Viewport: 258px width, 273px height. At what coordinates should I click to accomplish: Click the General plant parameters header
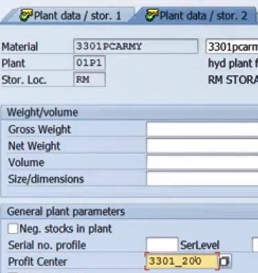tap(66, 212)
